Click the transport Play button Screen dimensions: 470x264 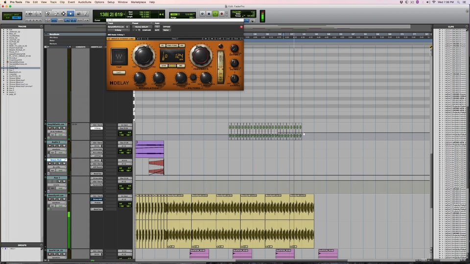[x=215, y=14]
